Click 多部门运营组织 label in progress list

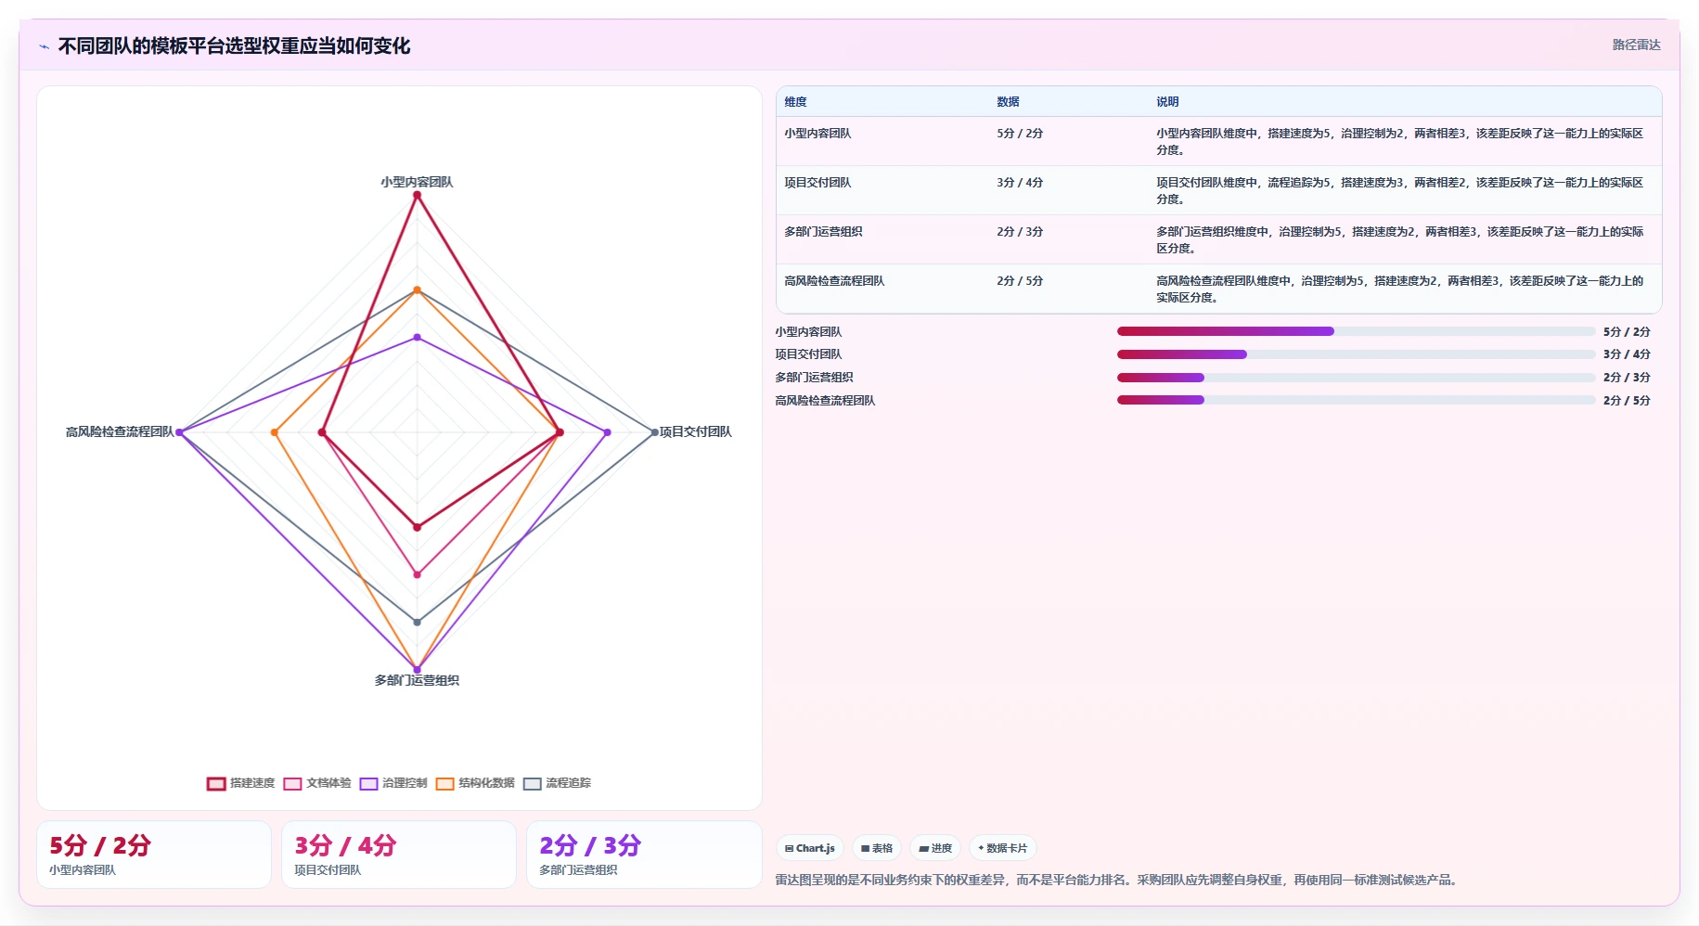click(814, 378)
